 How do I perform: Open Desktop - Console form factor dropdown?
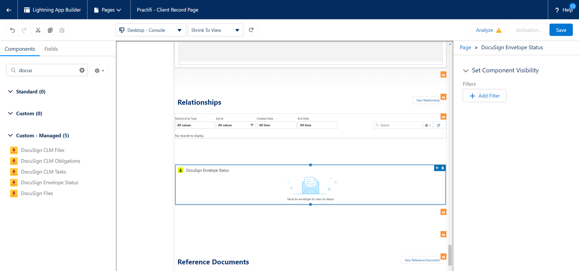click(151, 30)
